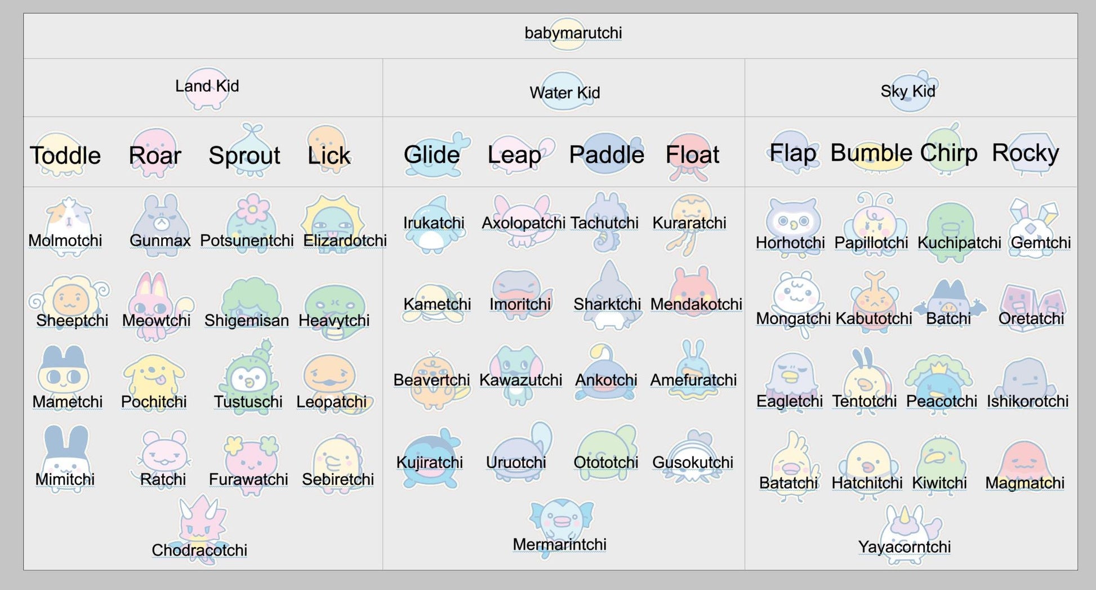Select the Water Kid character icon

pos(564,92)
